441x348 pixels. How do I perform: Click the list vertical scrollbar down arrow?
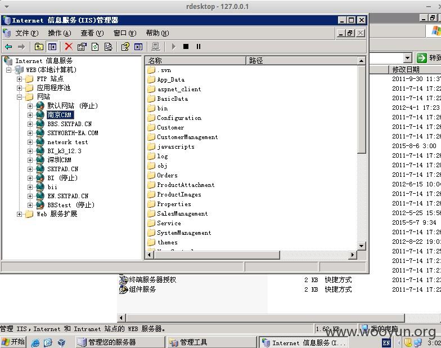[361, 246]
